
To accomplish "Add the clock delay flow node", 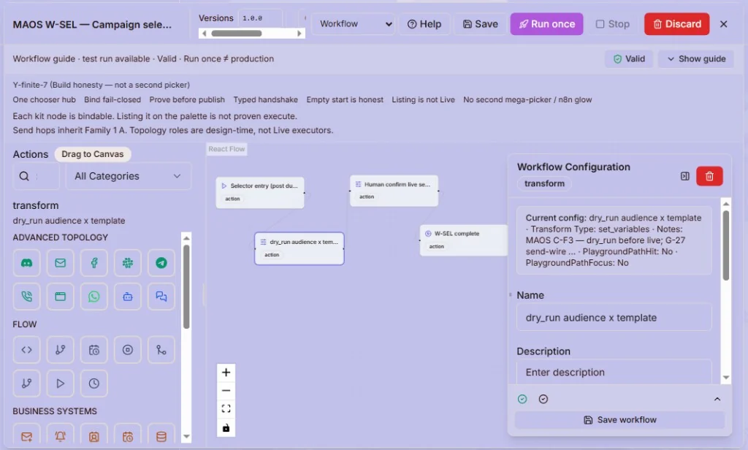I will click(x=94, y=384).
